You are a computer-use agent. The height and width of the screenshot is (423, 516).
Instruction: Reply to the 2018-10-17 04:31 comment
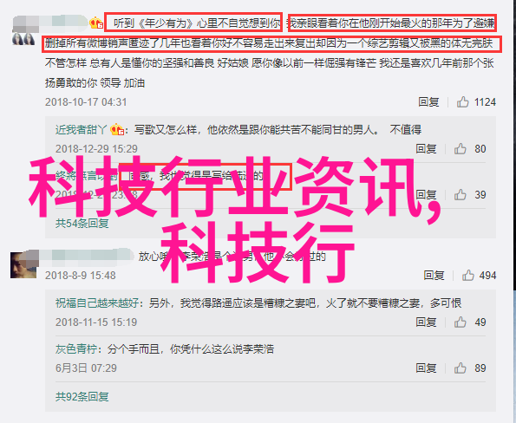click(x=428, y=102)
